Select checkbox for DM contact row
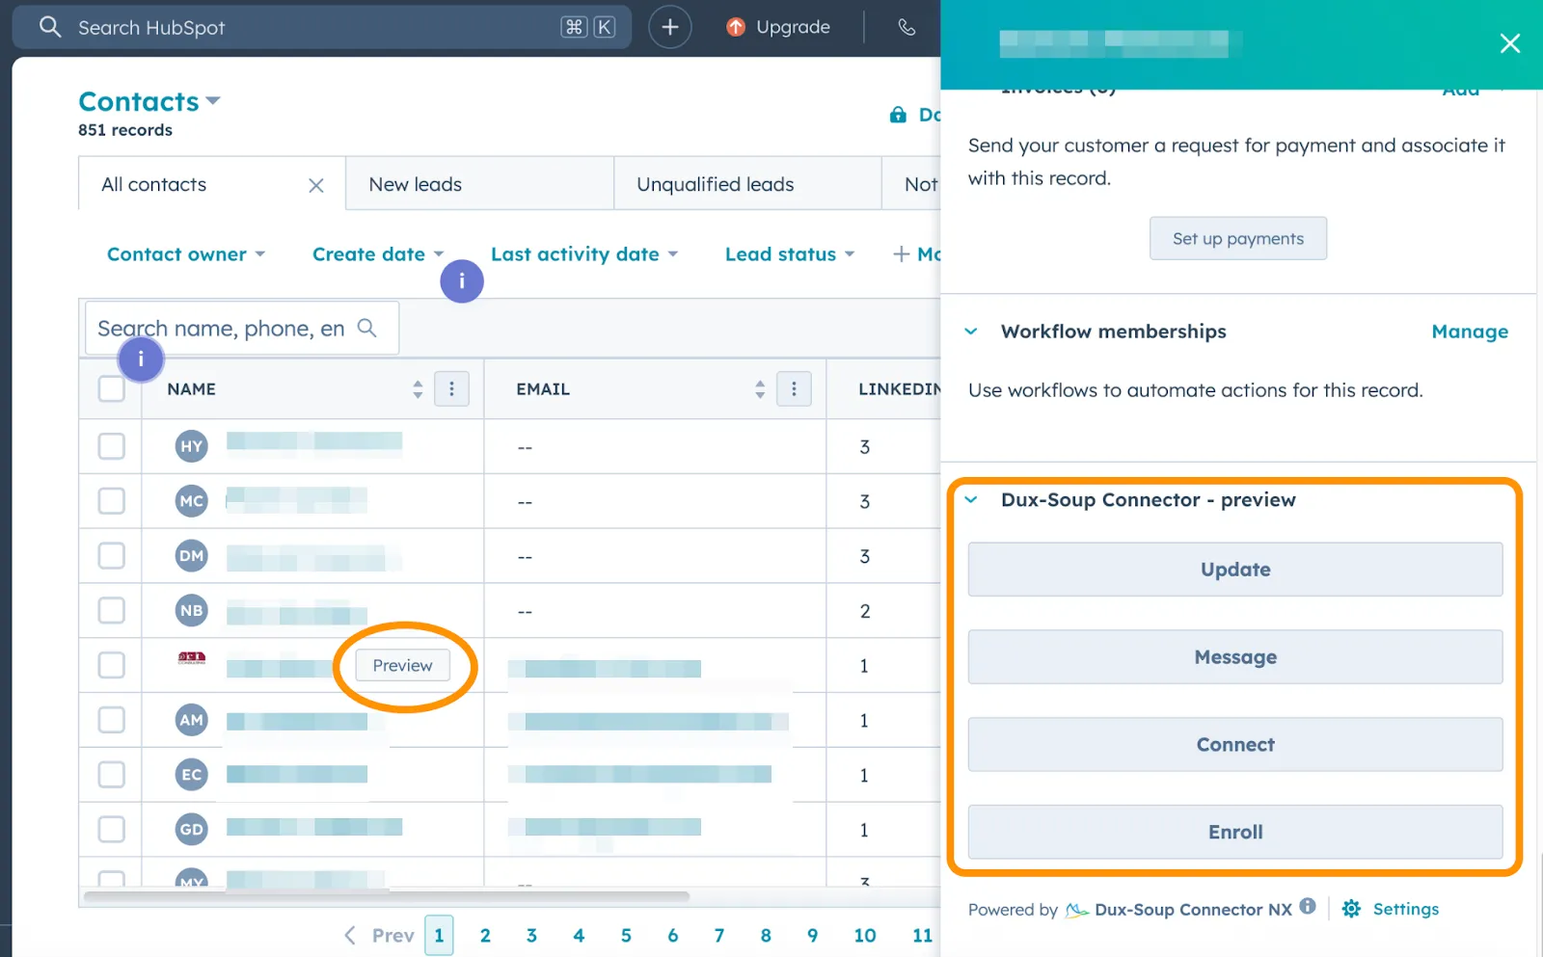Image resolution: width=1543 pixels, height=957 pixels. 112,556
